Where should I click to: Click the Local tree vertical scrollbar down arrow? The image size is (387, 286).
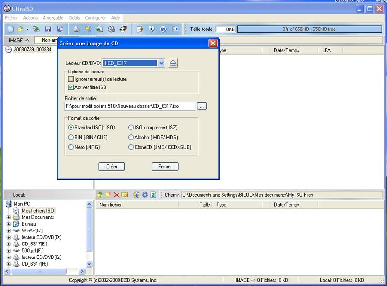click(x=89, y=264)
